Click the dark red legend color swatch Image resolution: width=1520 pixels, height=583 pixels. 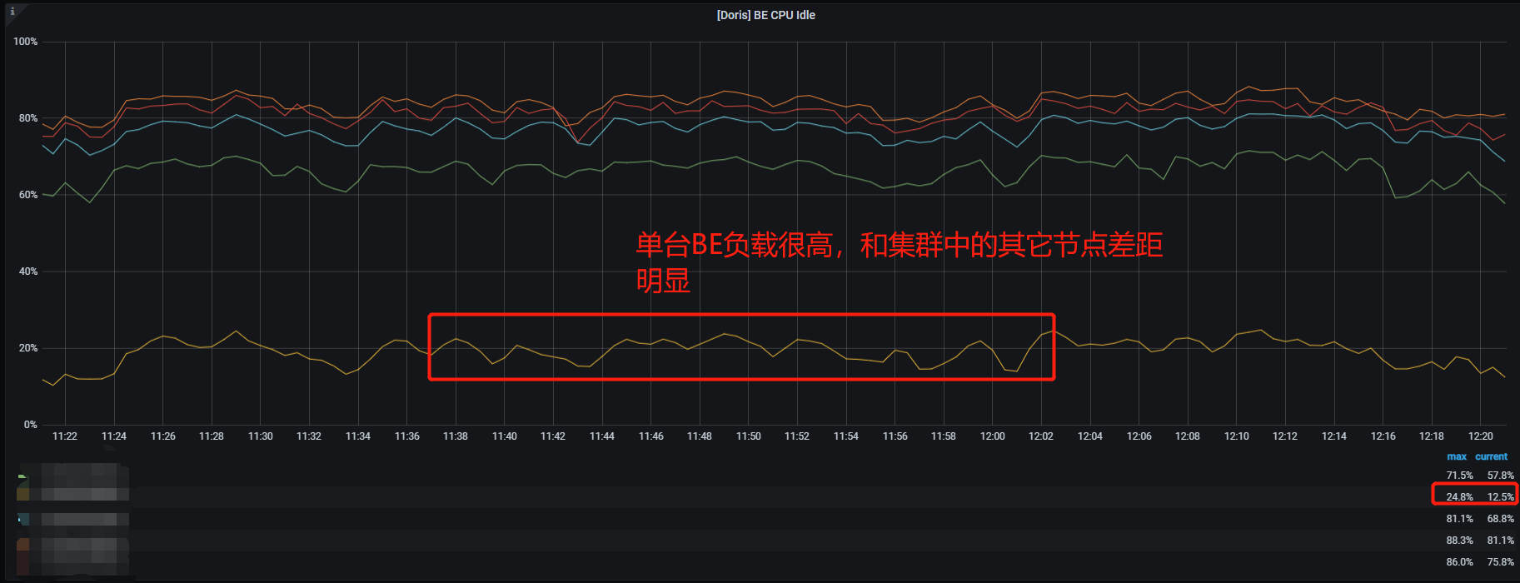pyautogui.click(x=22, y=564)
